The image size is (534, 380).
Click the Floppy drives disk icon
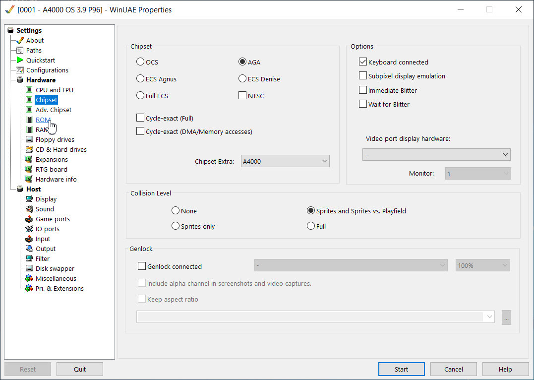point(30,139)
